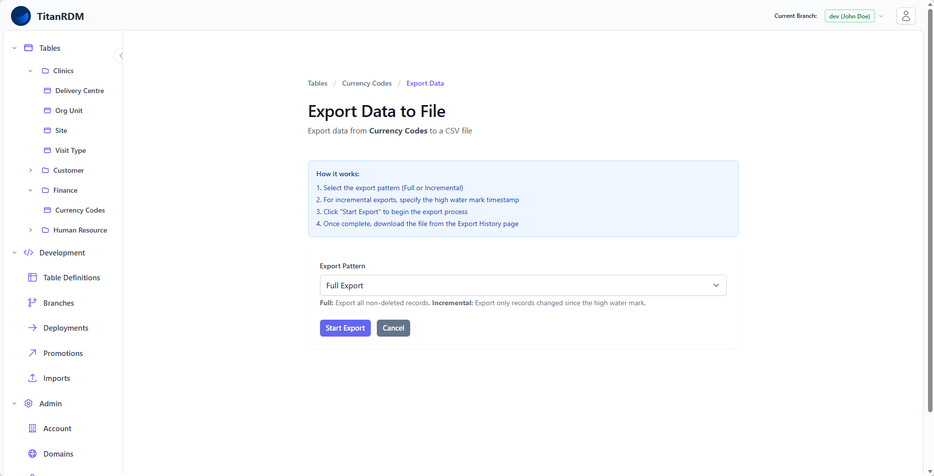The height and width of the screenshot is (476, 934).
Task: Click the dev (John Doe) branch badge
Action: pos(850,16)
